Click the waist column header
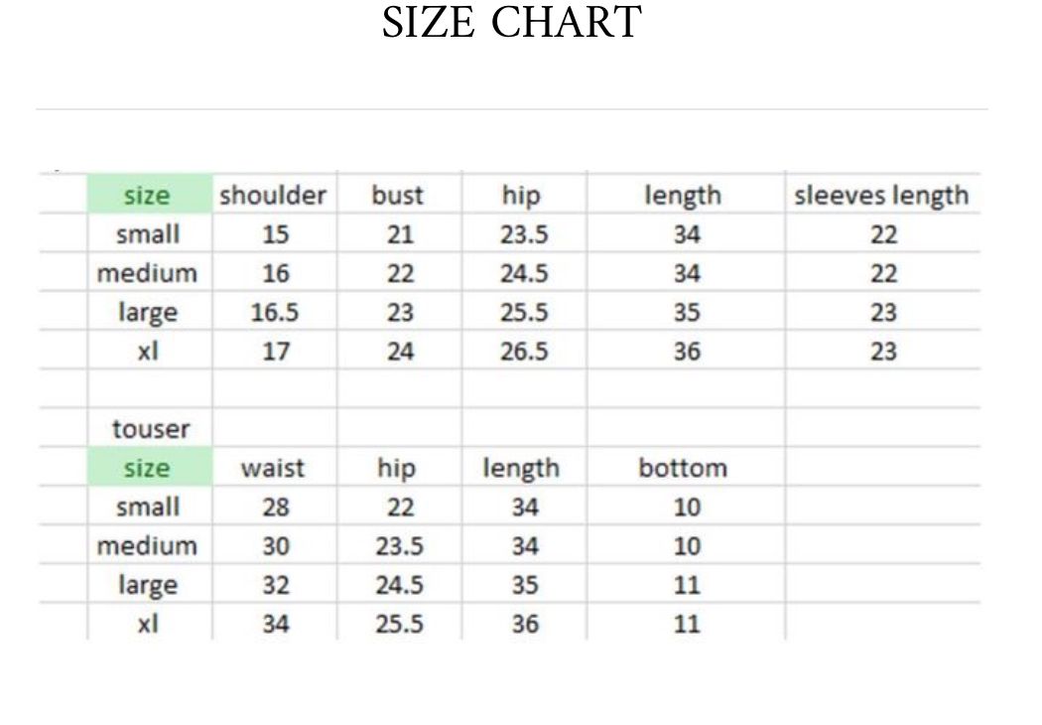Screen dimensions: 1042x725 click(x=273, y=468)
